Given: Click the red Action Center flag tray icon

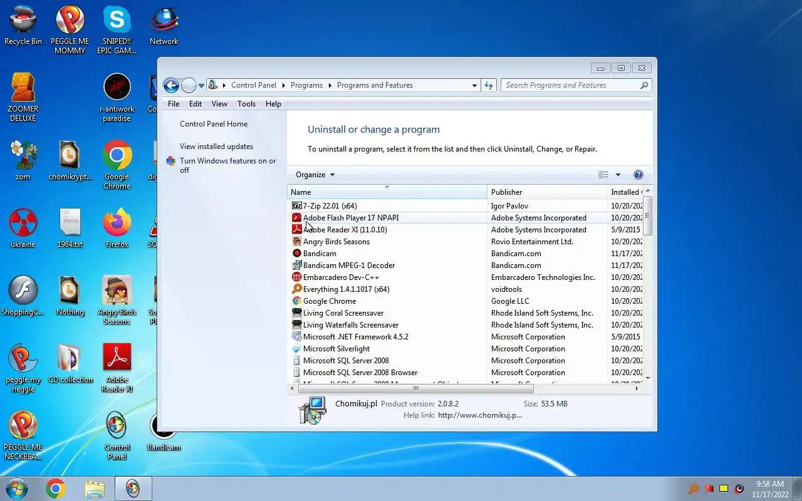Looking at the screenshot, I should coord(709,488).
